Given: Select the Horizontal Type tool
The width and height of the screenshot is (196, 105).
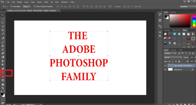Looking at the screenshot, I should 3,73.
